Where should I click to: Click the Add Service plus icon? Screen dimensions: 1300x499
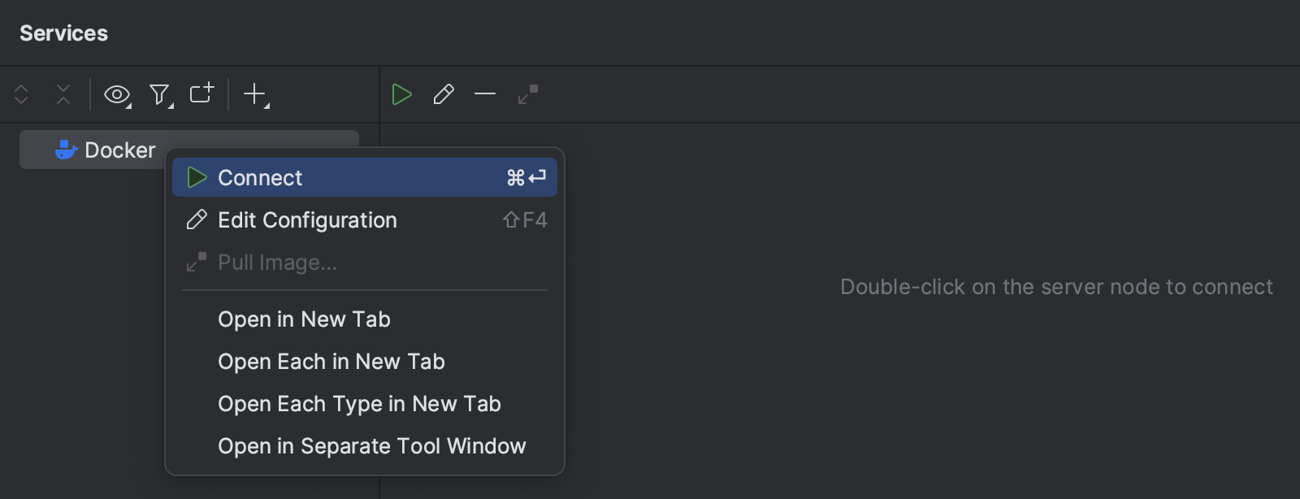pyautogui.click(x=254, y=94)
